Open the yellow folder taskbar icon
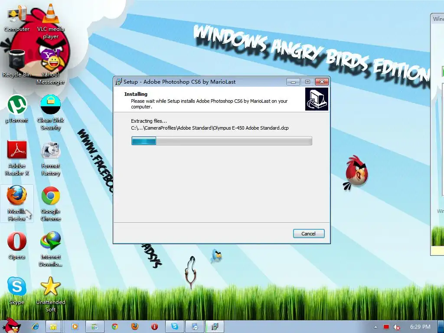The width and height of the screenshot is (444, 333). 53,326
